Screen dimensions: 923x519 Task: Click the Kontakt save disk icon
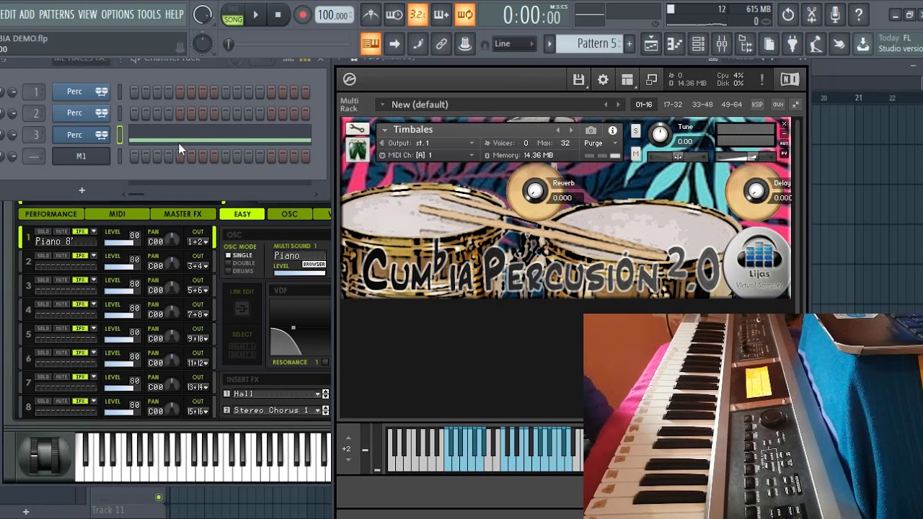coord(578,79)
